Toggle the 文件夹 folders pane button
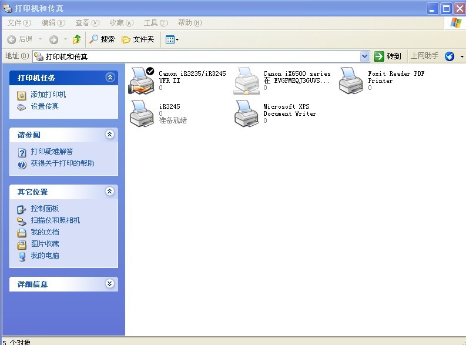Screen dimensions: 466x345 point(138,39)
